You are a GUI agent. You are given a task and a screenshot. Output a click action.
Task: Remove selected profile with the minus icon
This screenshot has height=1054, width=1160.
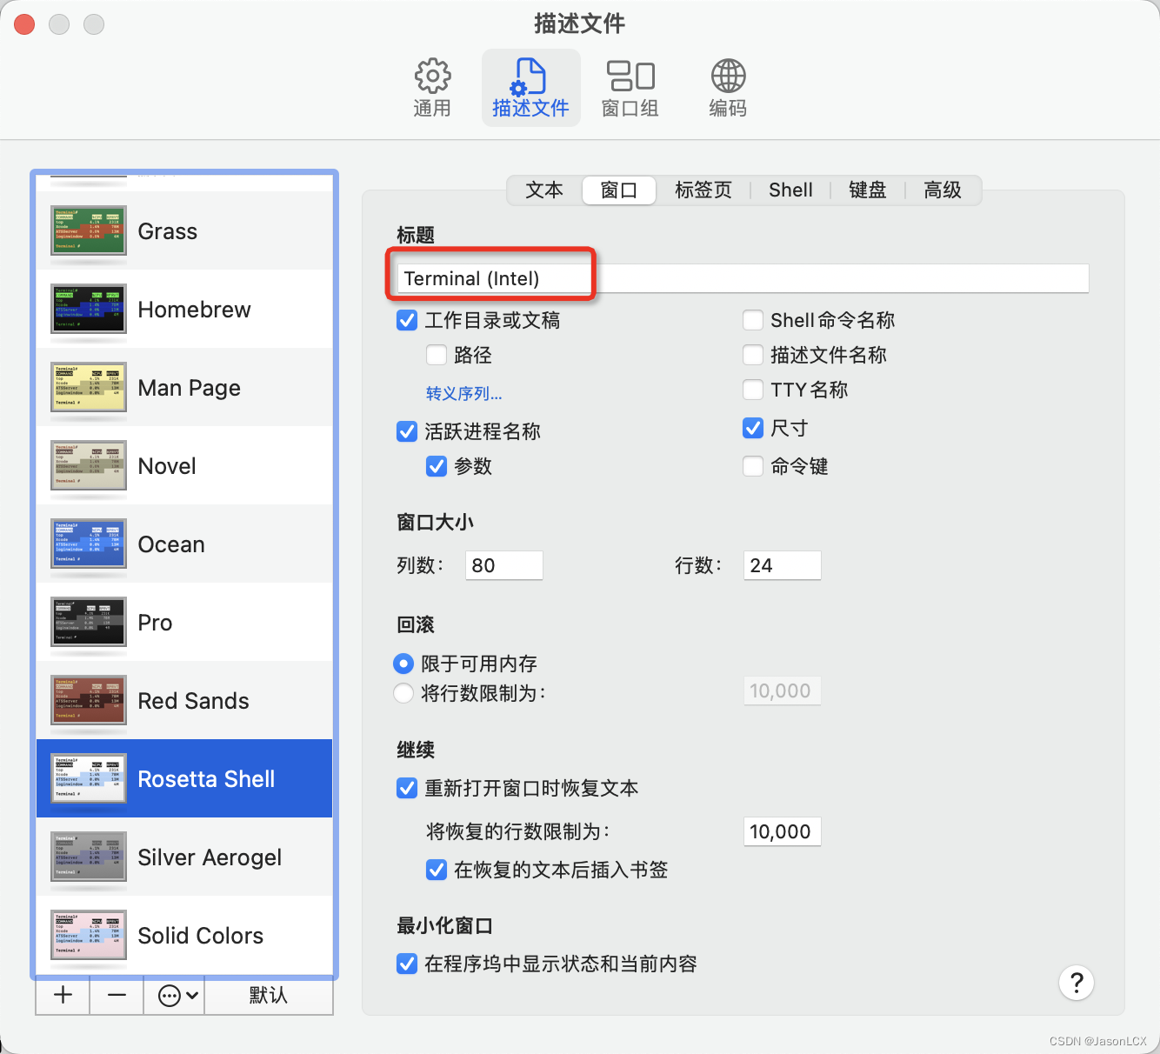(x=116, y=995)
